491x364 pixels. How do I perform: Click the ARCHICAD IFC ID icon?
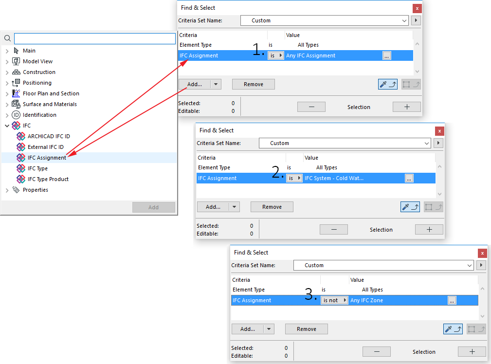[x=20, y=136]
